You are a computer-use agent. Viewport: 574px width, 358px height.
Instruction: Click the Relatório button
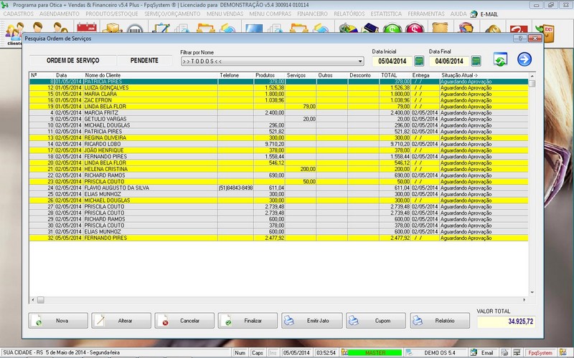click(x=440, y=320)
